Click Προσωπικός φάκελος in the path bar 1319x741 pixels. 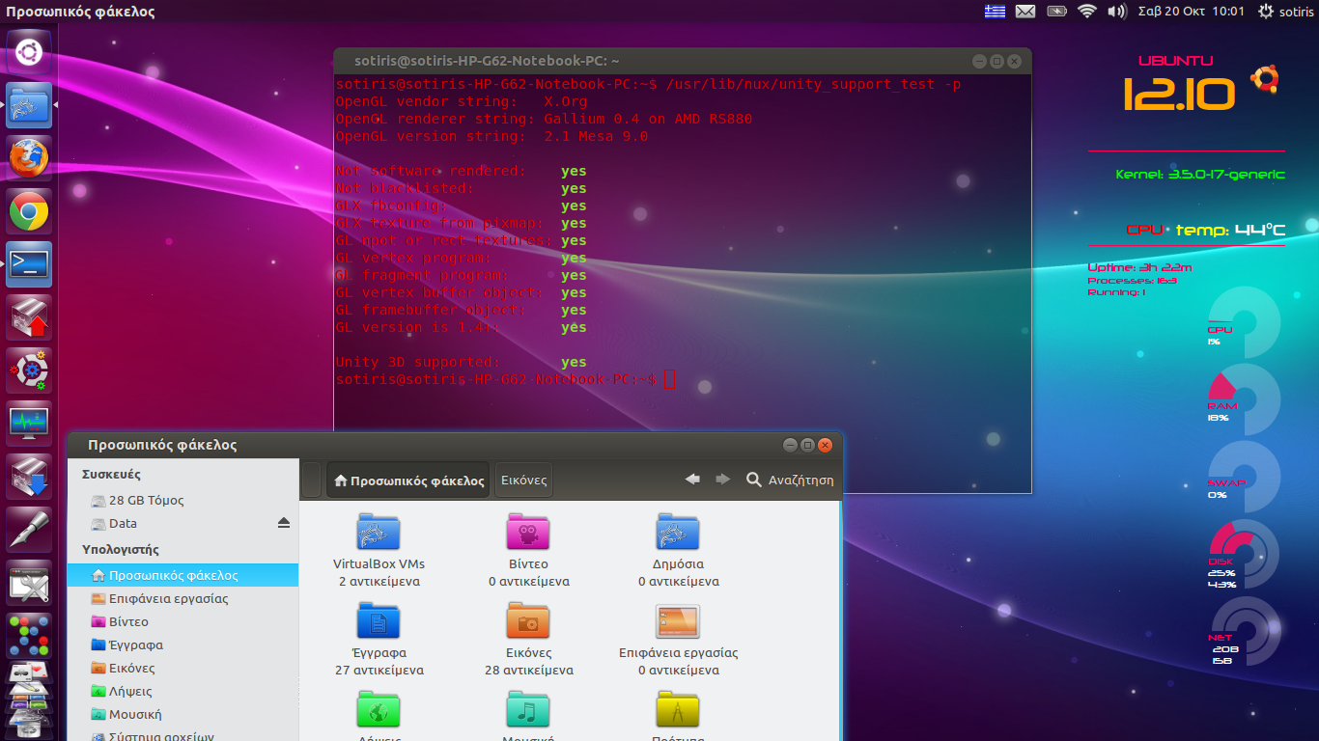pyautogui.click(x=408, y=480)
